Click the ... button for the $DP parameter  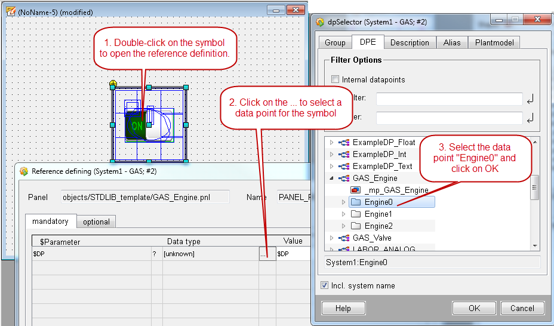[x=263, y=254]
